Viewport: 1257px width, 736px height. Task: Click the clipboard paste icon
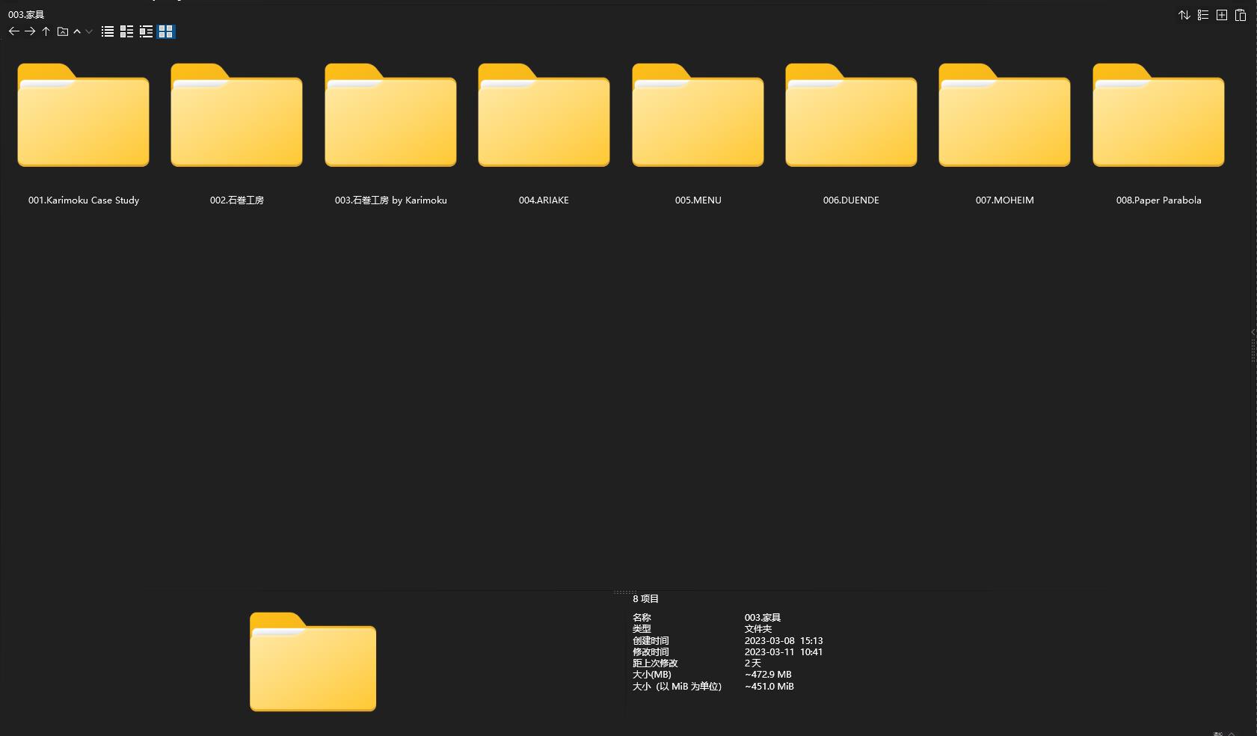[x=1241, y=15]
